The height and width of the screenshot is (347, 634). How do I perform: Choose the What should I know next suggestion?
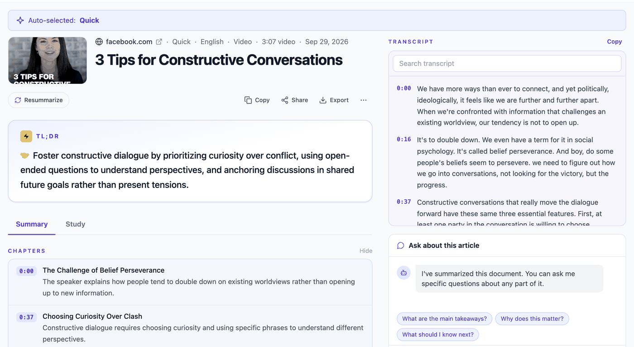click(x=437, y=335)
